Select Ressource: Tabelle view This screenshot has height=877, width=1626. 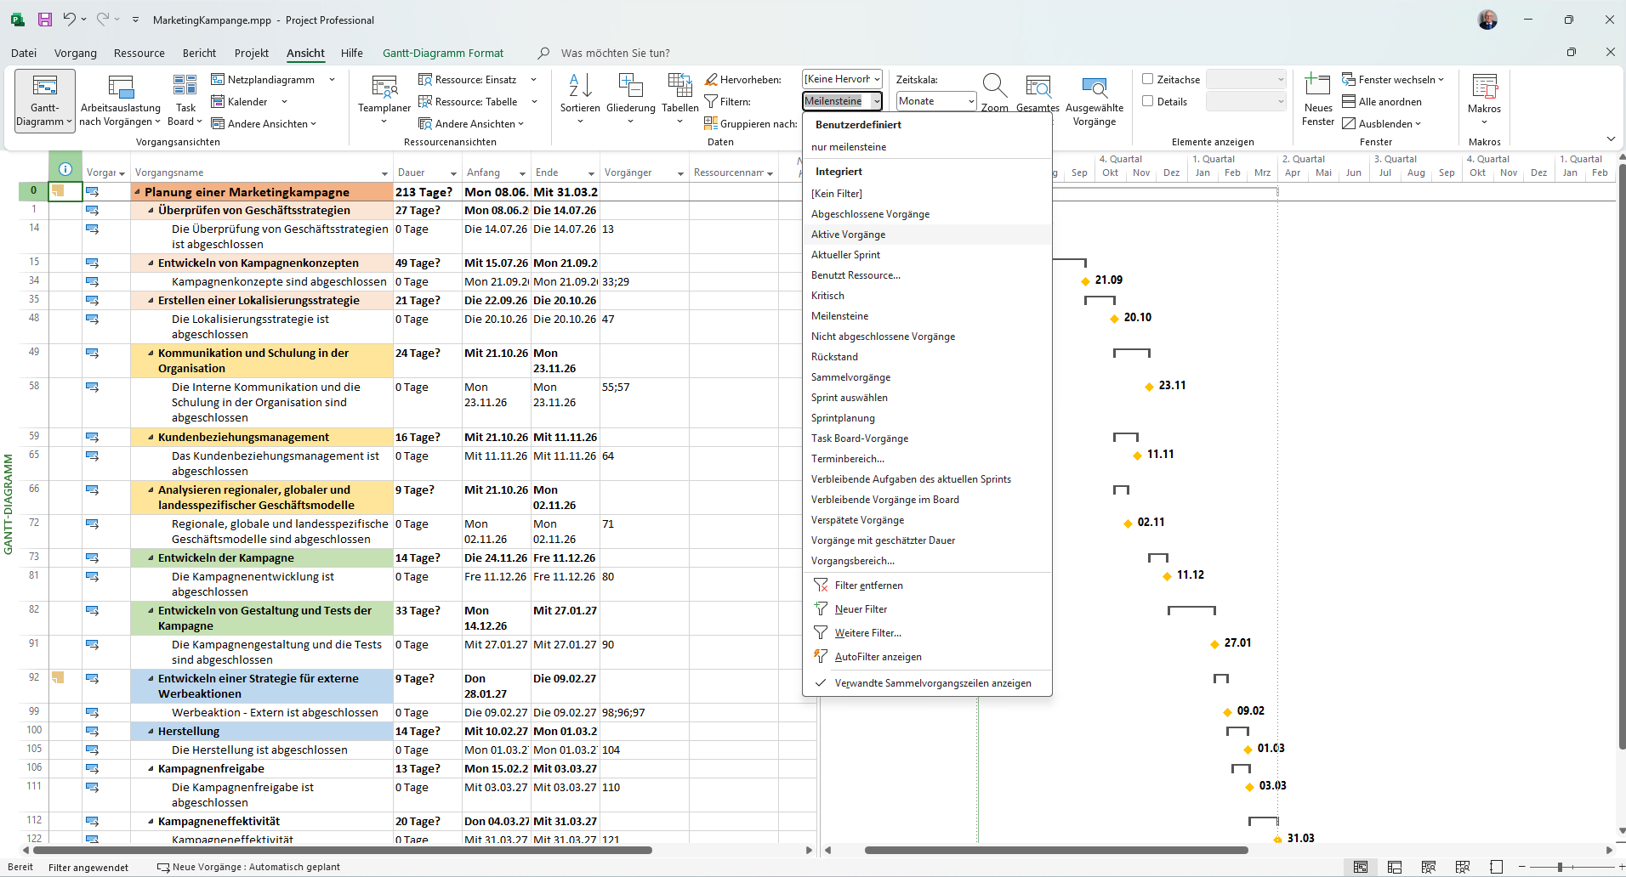[x=468, y=102]
